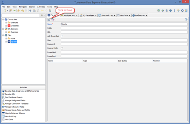This screenshot has width=190, height=124.
Task: Click the scissors Cut icon
Action: pyautogui.click(x=30, y=11)
